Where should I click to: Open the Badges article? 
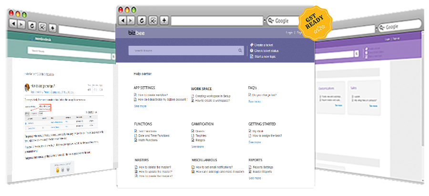[x=200, y=140]
